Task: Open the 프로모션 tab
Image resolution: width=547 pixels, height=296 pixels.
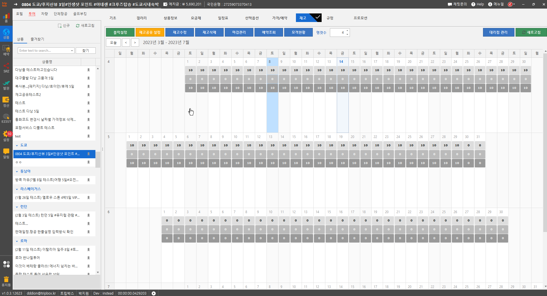Action: click(x=360, y=18)
